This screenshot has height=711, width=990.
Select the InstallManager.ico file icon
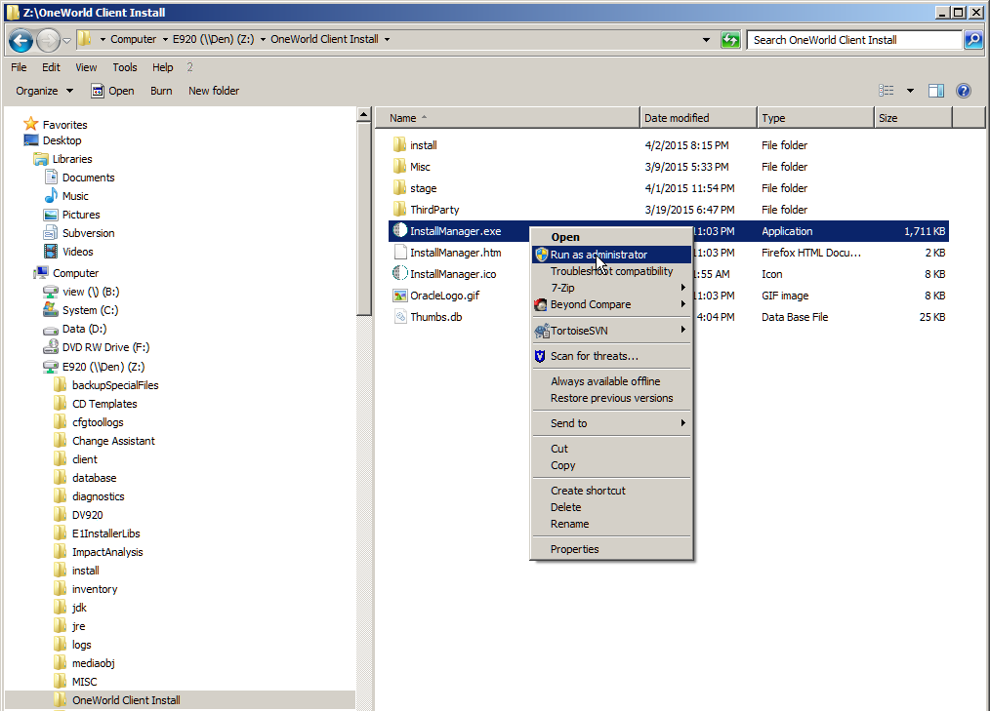399,274
